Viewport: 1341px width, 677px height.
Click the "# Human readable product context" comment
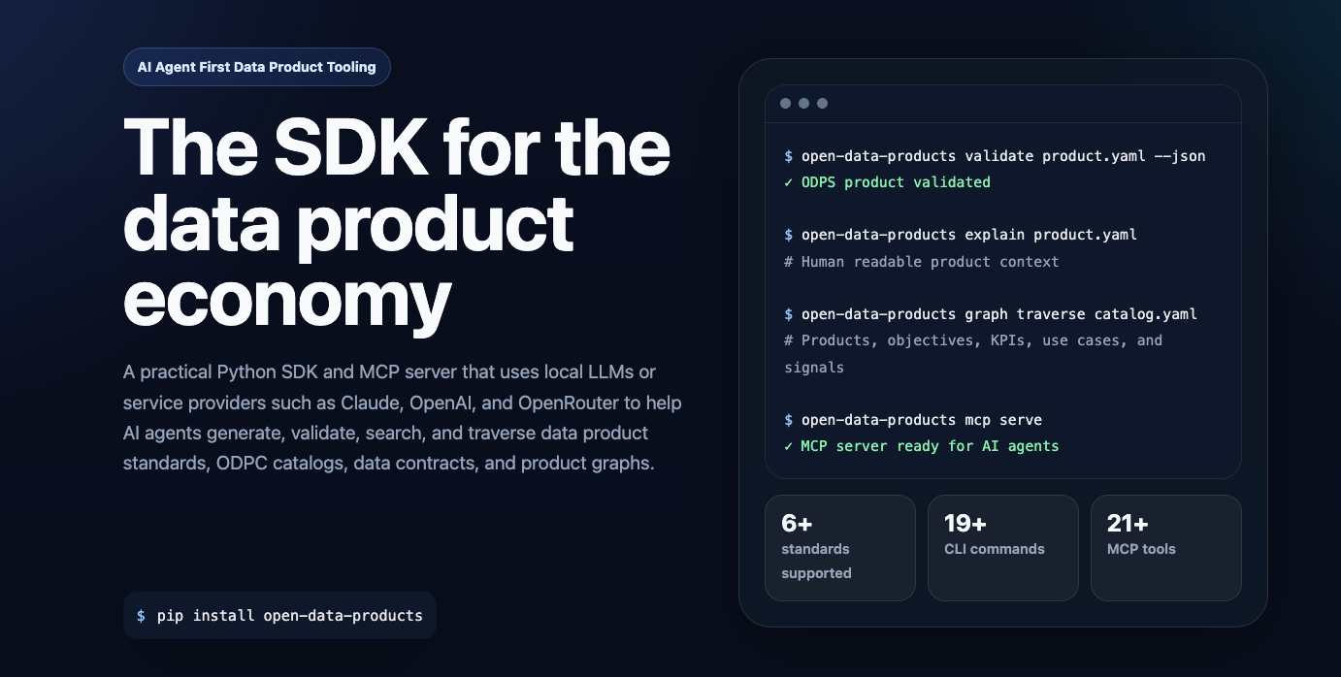(921, 261)
